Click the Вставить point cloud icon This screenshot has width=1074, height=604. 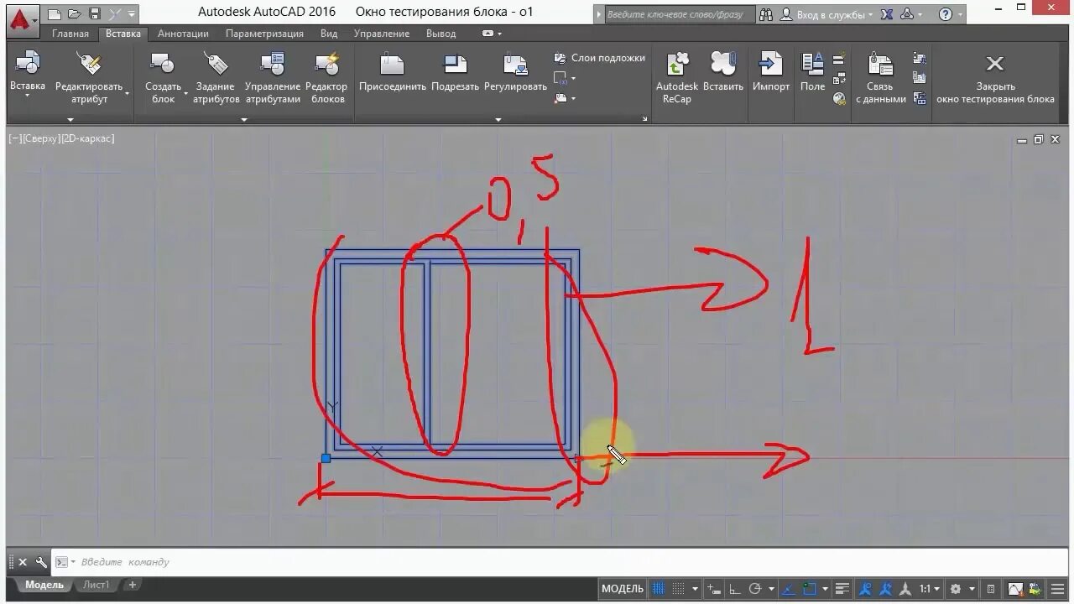tap(722, 64)
